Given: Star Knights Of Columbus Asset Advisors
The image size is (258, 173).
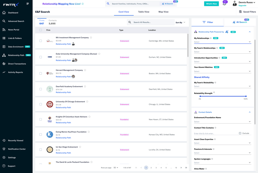Looking at the screenshot, I should 90,117.
